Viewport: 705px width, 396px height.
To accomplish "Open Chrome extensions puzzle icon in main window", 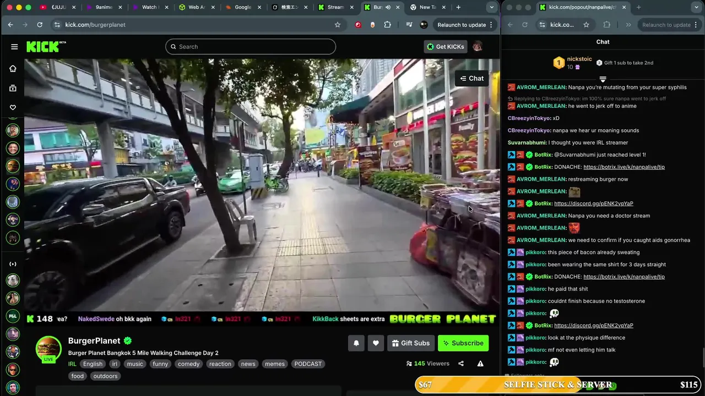I will [388, 25].
